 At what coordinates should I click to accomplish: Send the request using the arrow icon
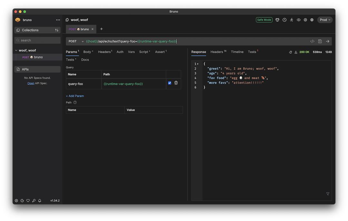pos(327,41)
